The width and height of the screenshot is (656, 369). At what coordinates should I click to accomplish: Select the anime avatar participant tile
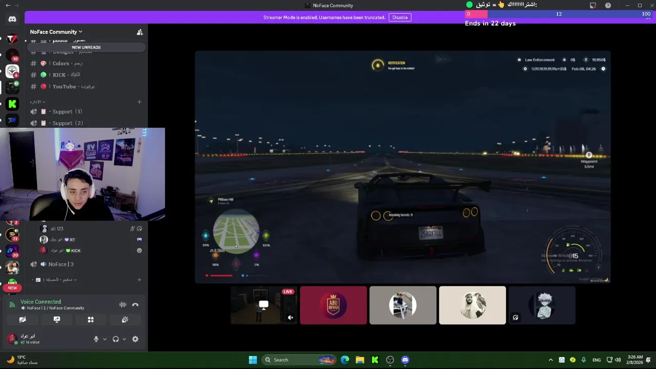pyautogui.click(x=542, y=305)
